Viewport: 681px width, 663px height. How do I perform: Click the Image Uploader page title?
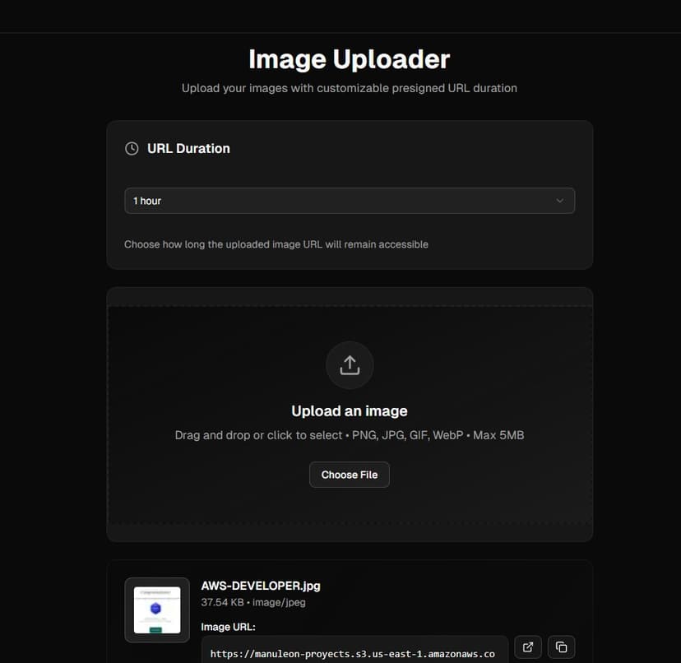tap(349, 58)
